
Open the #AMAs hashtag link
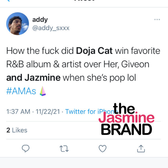[21, 91]
